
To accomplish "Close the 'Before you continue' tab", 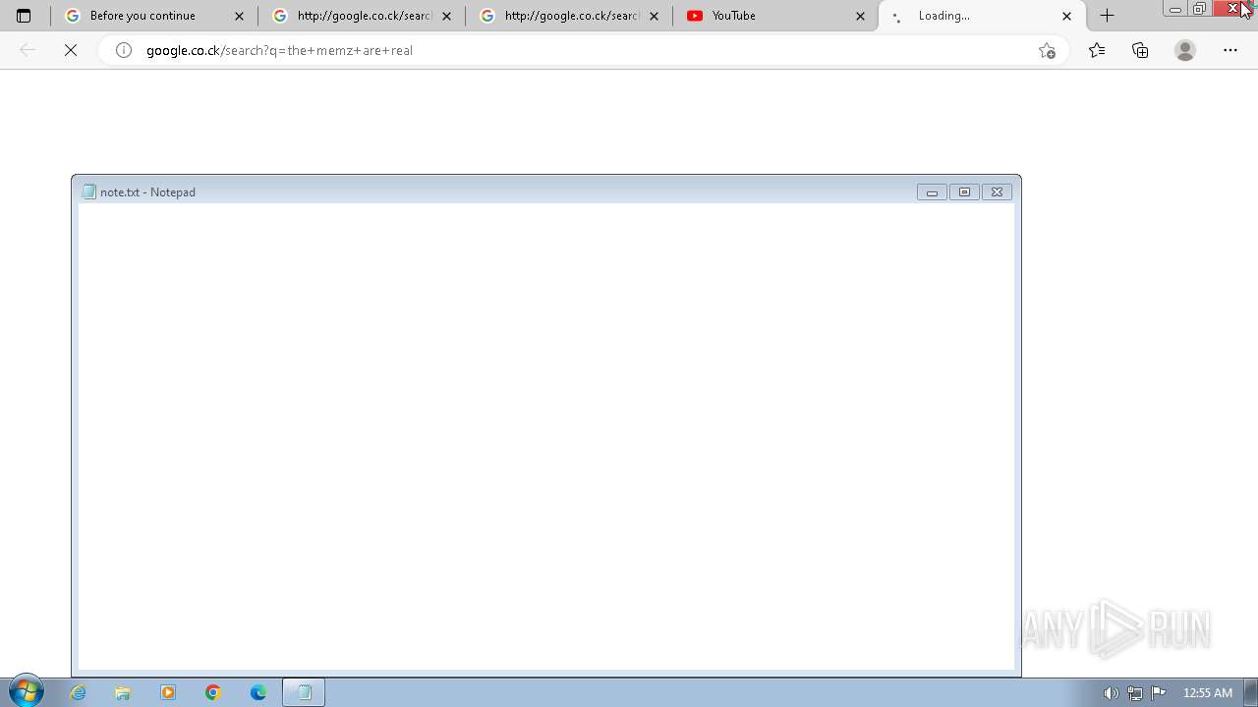I will pos(239,16).
